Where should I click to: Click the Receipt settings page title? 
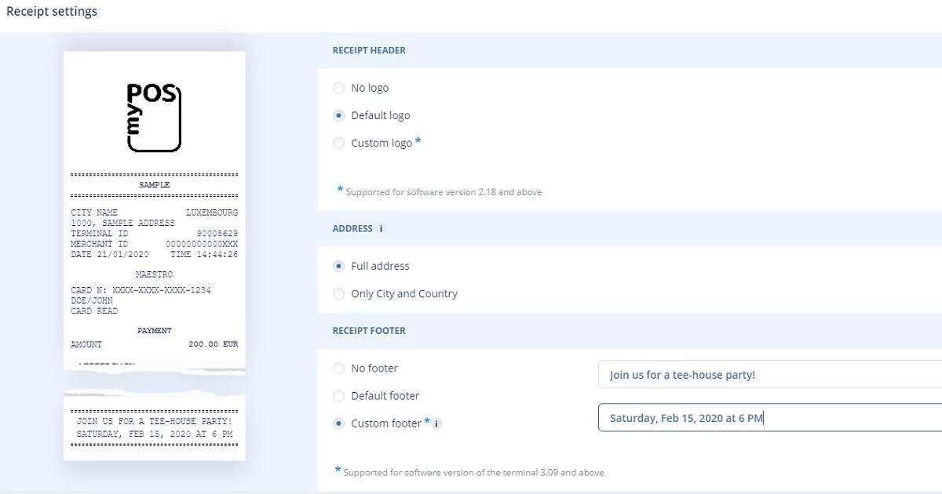(x=52, y=12)
